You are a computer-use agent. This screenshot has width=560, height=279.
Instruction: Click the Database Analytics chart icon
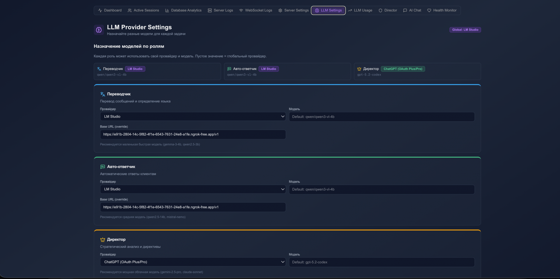(x=167, y=10)
